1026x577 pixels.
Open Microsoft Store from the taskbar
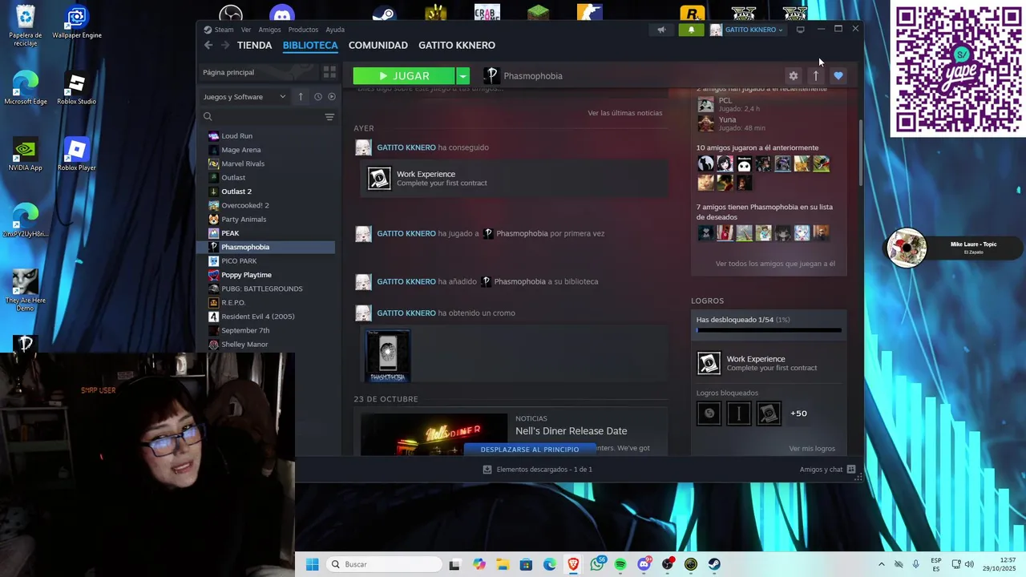(x=526, y=564)
